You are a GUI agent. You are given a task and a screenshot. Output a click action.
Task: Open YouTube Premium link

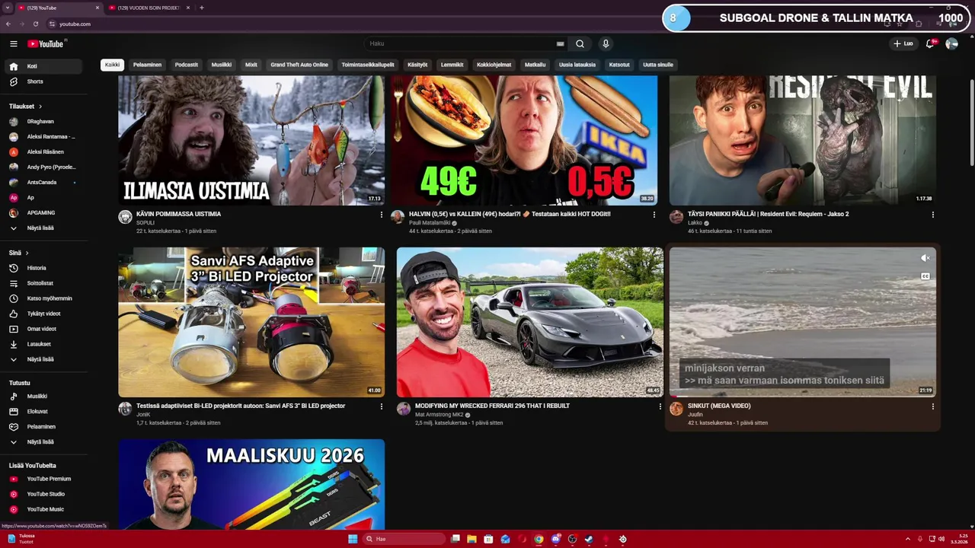43,479
